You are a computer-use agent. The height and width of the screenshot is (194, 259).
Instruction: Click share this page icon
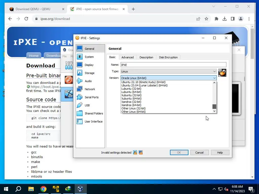[198, 19]
